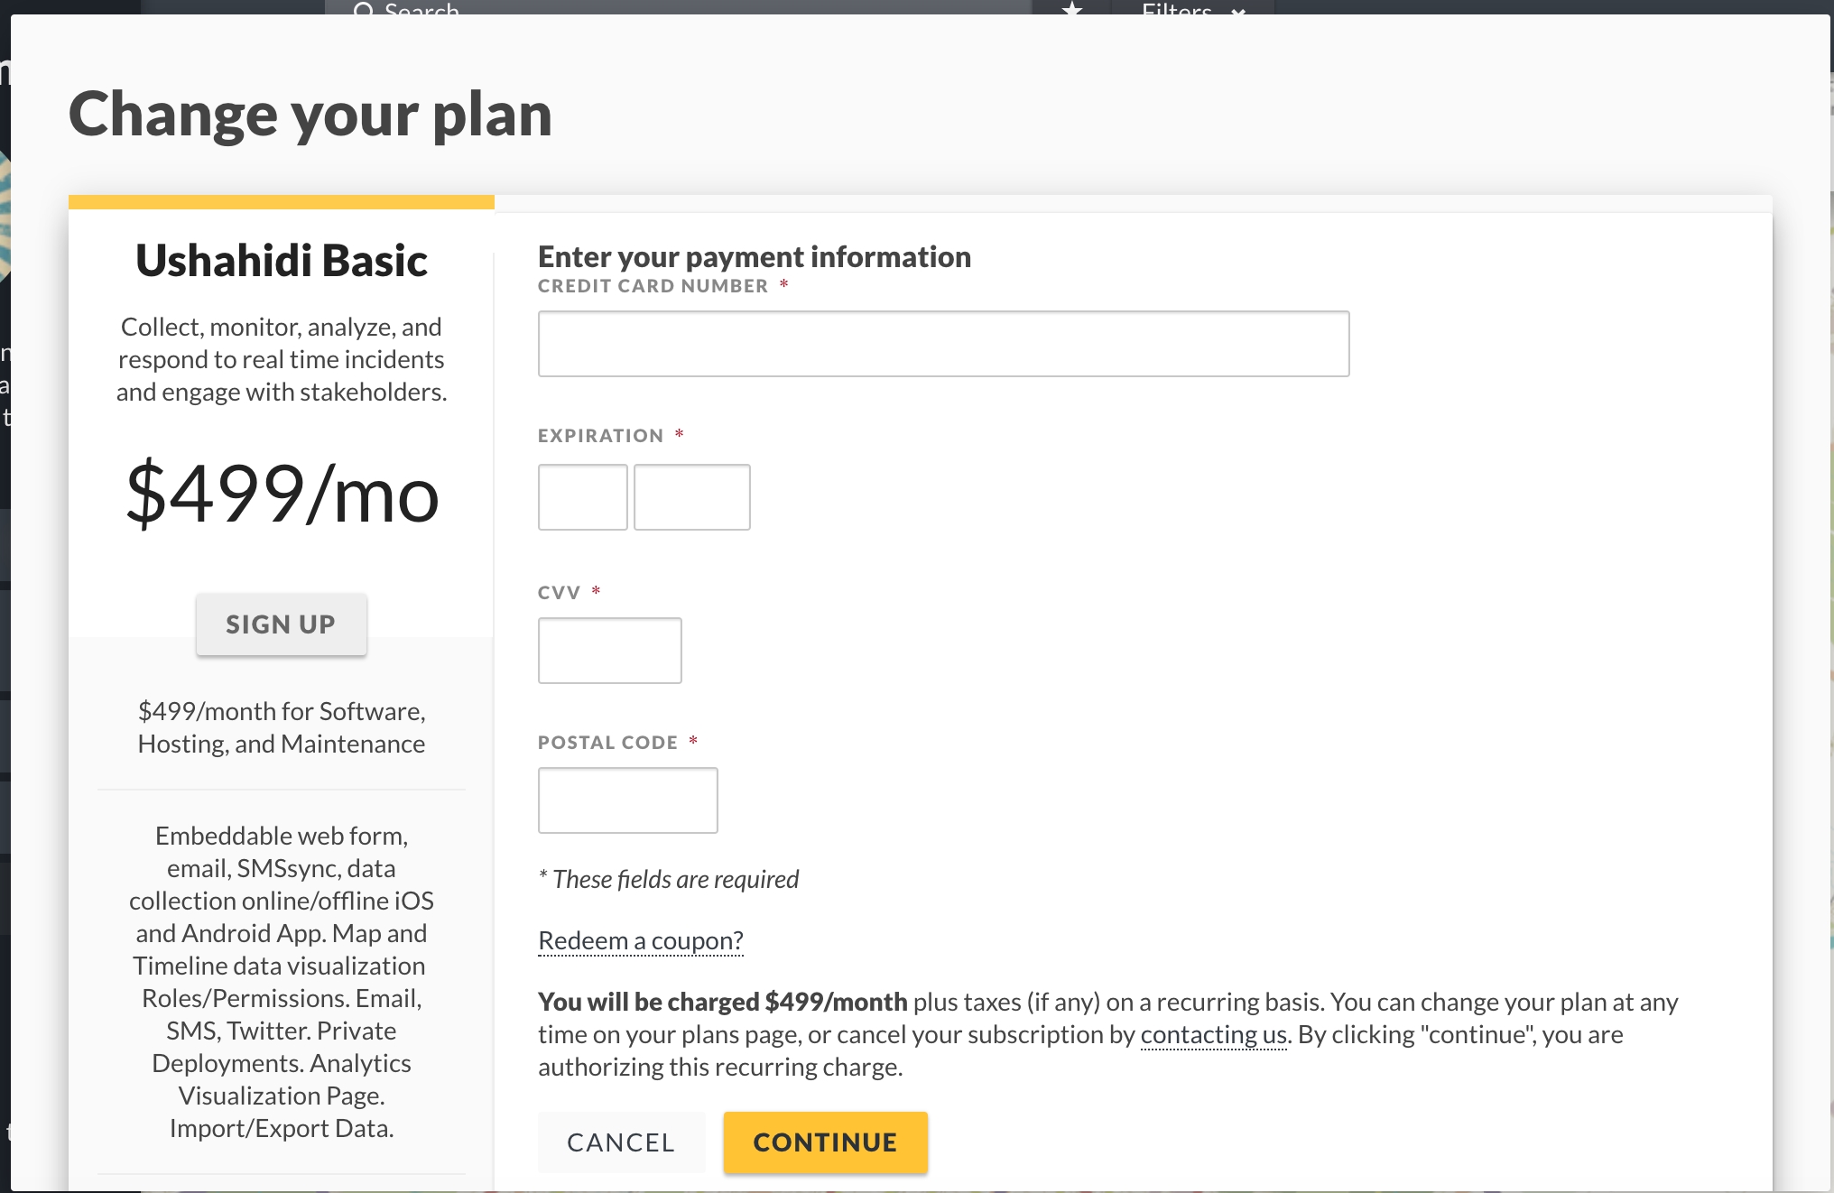Click the magnifier icon in Search
Viewport: 1834px width, 1193px height.
click(363, 9)
